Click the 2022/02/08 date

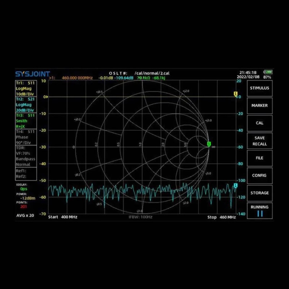point(248,77)
